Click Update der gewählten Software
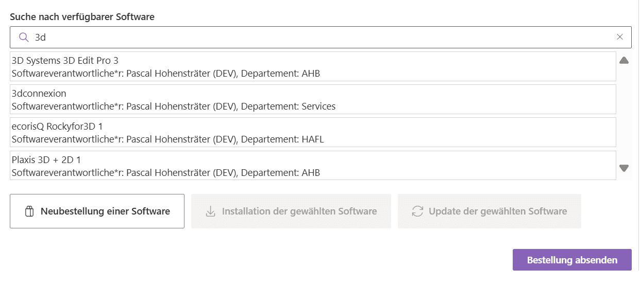 (490, 211)
